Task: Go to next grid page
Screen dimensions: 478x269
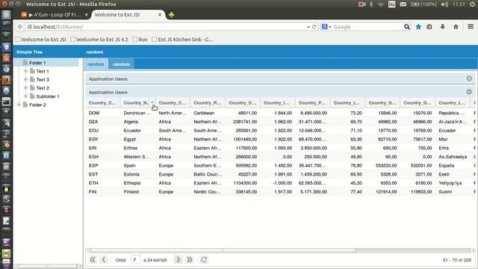Action: (178, 259)
